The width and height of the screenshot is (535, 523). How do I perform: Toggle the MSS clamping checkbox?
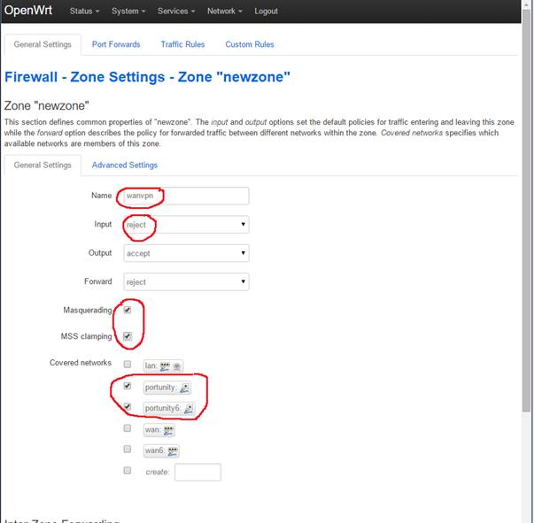pos(128,336)
